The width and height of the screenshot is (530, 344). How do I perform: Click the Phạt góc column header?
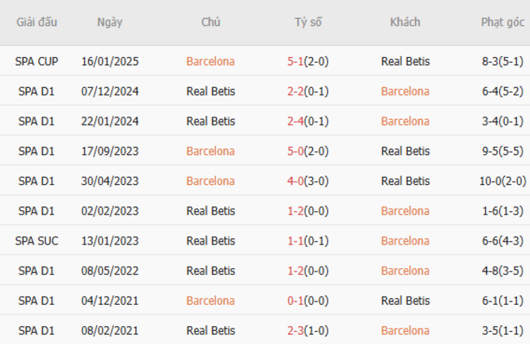pos(502,22)
